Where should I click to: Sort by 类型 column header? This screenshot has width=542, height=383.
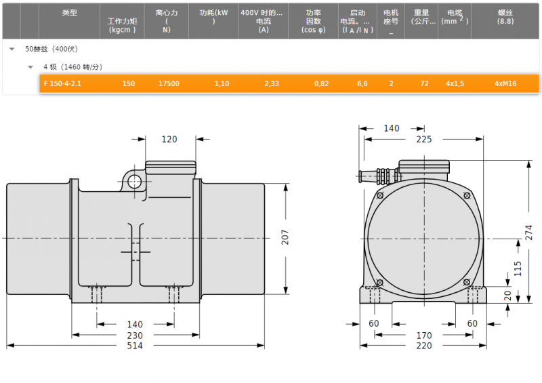coord(70,21)
